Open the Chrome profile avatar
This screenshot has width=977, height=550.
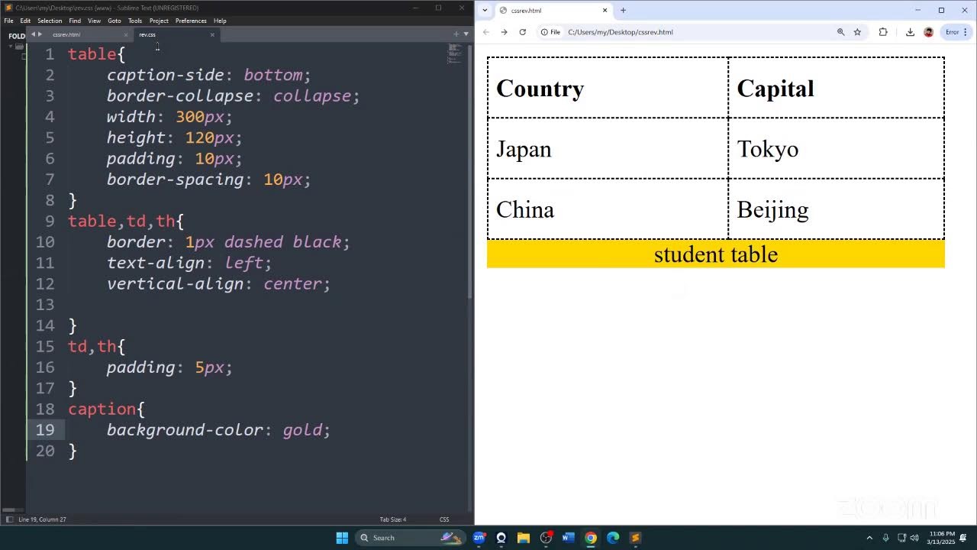(928, 32)
